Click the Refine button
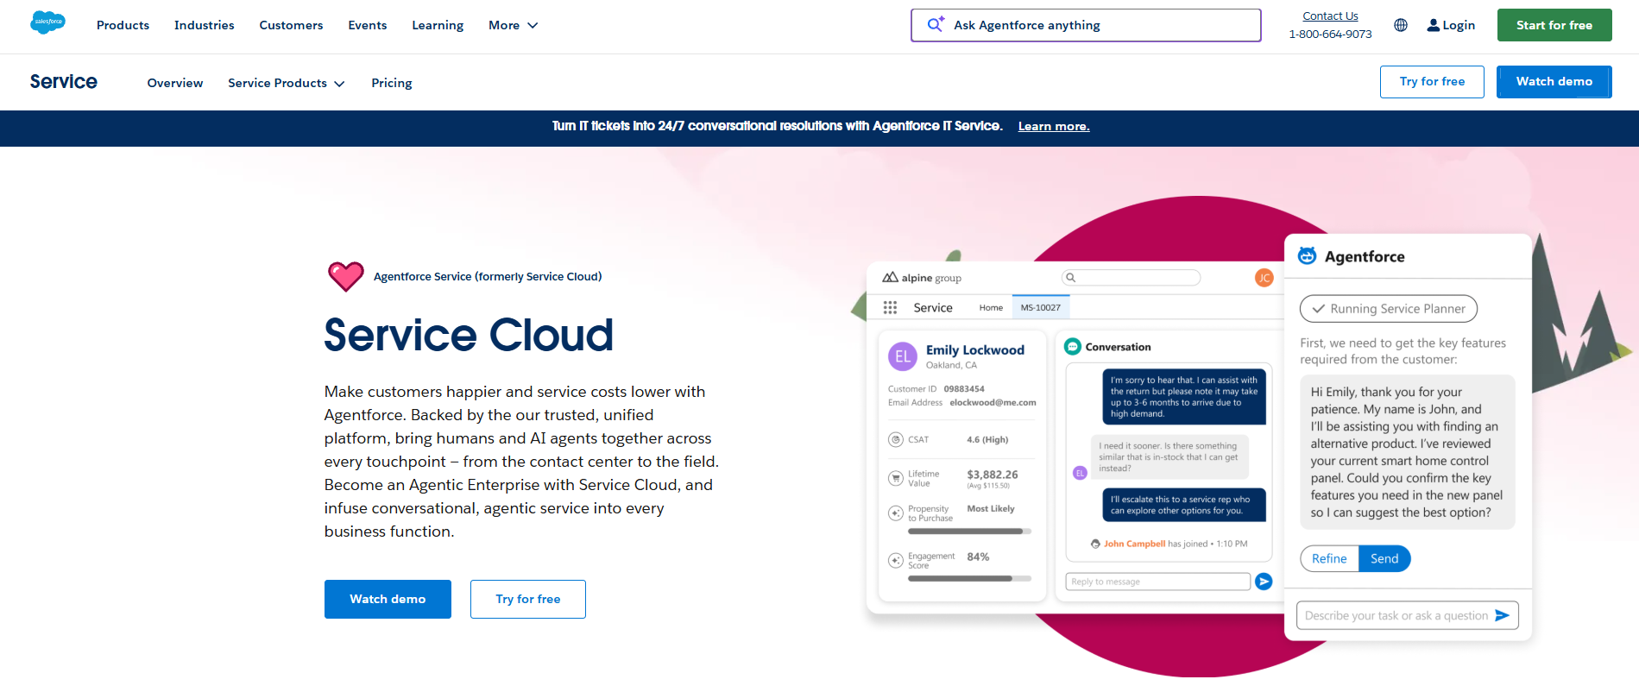 click(x=1329, y=558)
